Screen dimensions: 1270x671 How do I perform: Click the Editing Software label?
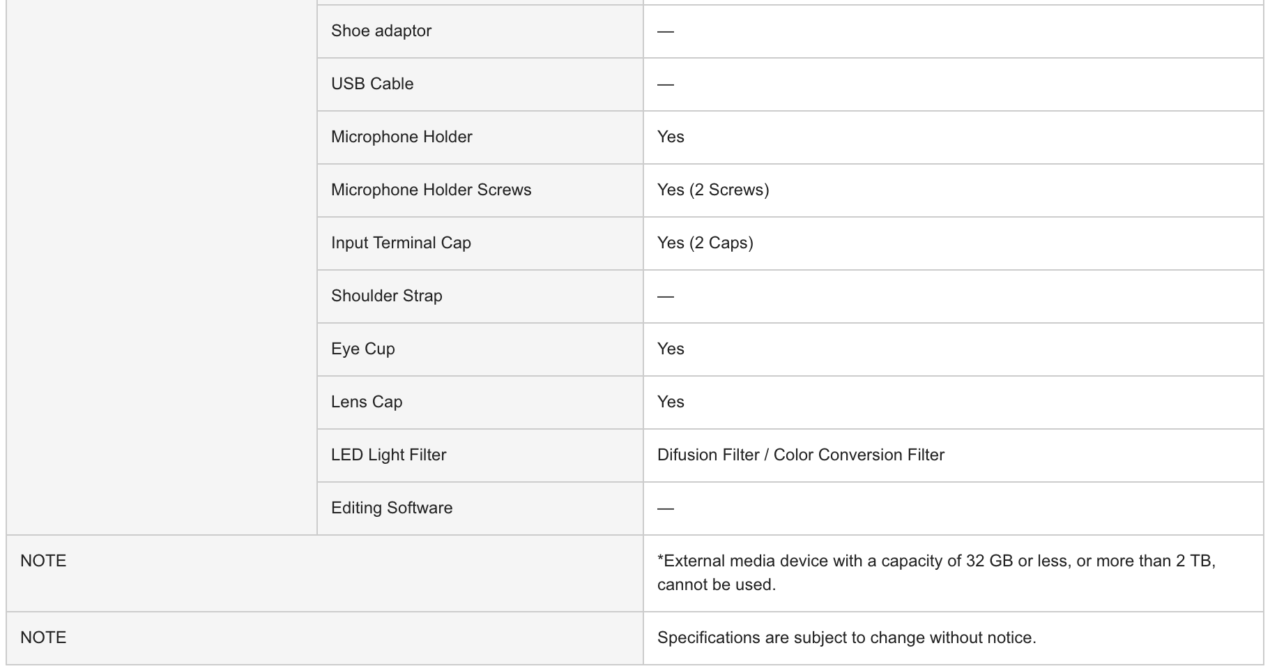392,508
